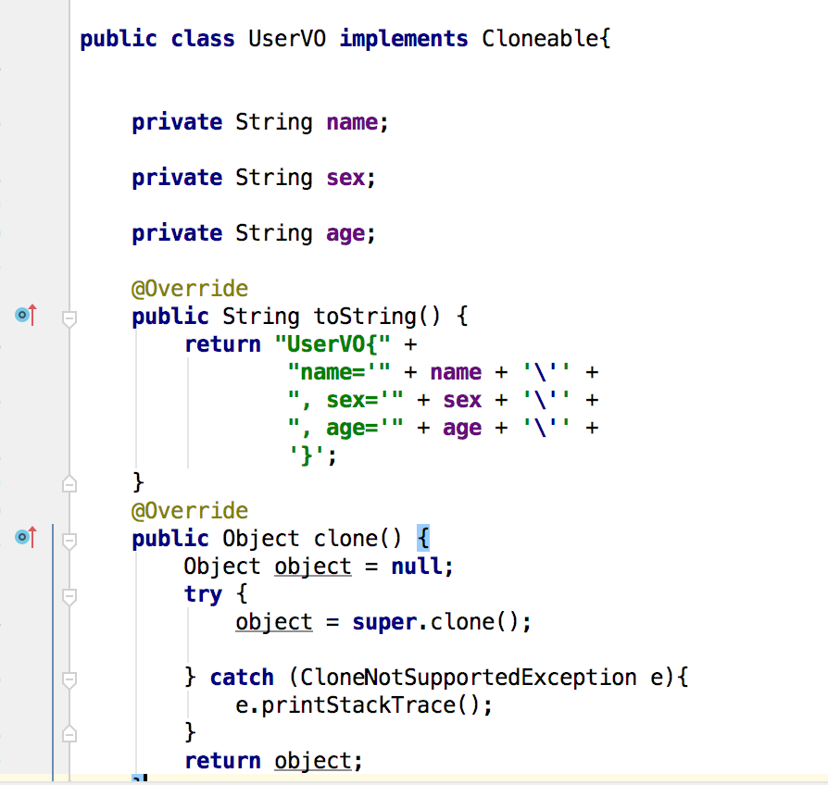Collapse the catch block fold marker

pyautogui.click(x=69, y=678)
